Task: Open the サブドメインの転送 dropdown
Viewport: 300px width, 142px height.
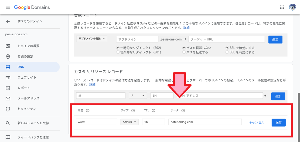Action: [x=92, y=39]
